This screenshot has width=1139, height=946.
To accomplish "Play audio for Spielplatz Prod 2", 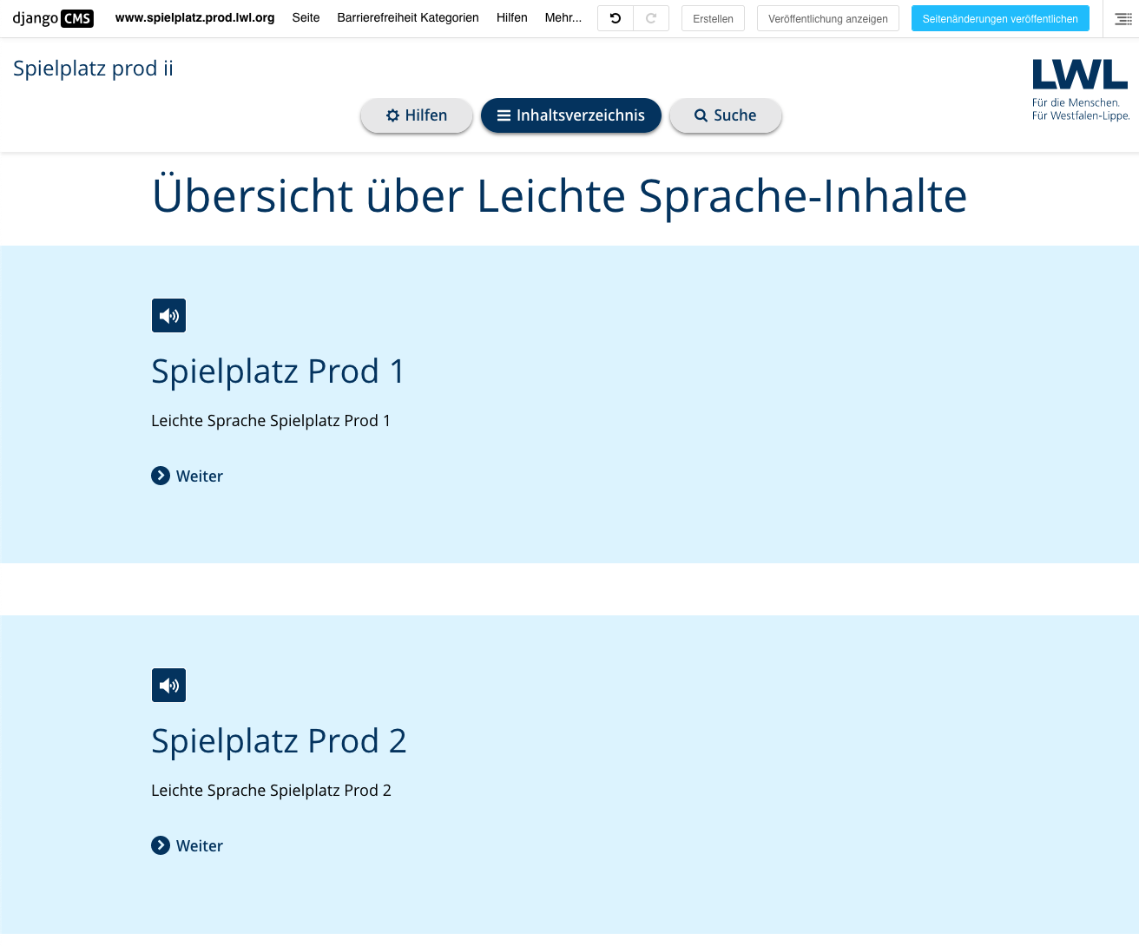I will [169, 686].
